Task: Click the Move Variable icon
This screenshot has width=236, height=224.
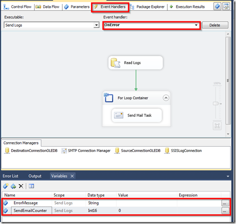Action: pyautogui.click(x=13, y=186)
